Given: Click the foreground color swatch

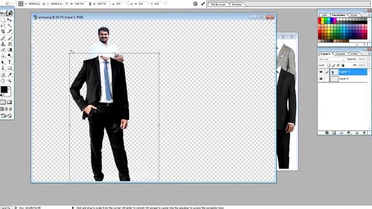Looking at the screenshot, I should click(4, 89).
